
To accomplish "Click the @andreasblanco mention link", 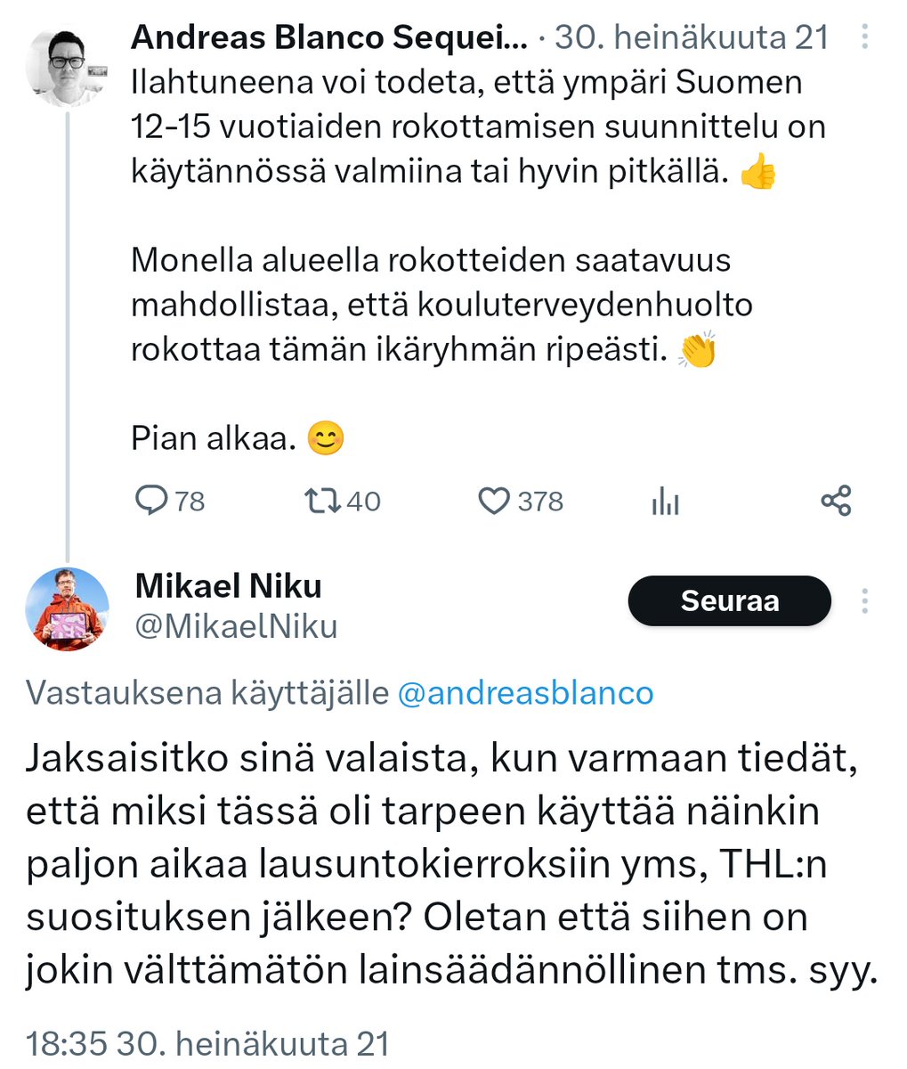I will 525,692.
